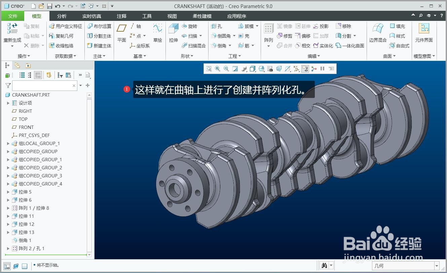Click 收缩包络 button
The height and width of the screenshot is (273, 447).
(61, 46)
